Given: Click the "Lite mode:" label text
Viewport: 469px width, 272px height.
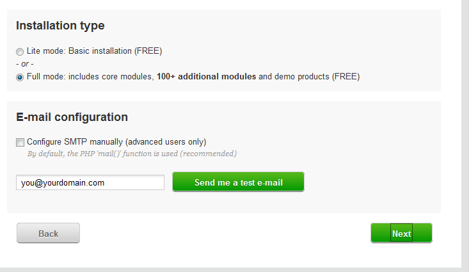Looking at the screenshot, I should pos(47,51).
